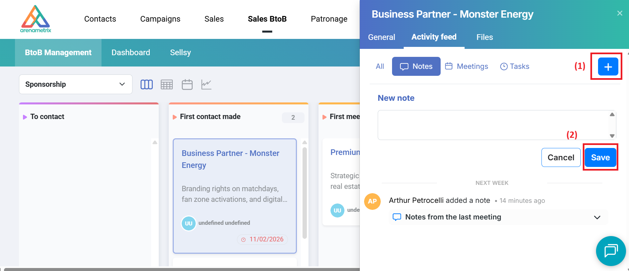Switch to the kanban board view icon
The width and height of the screenshot is (629, 271).
click(x=146, y=84)
